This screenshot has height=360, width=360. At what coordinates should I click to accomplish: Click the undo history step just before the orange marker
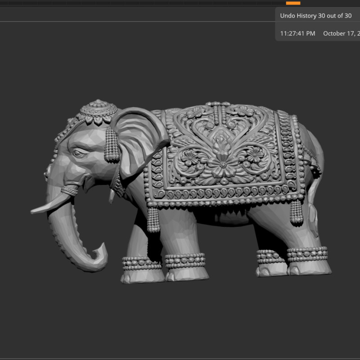click(x=279, y=3)
